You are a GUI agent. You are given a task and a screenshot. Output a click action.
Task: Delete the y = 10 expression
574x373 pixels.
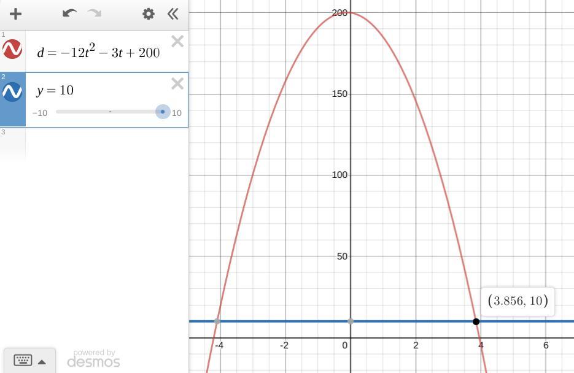(x=177, y=84)
